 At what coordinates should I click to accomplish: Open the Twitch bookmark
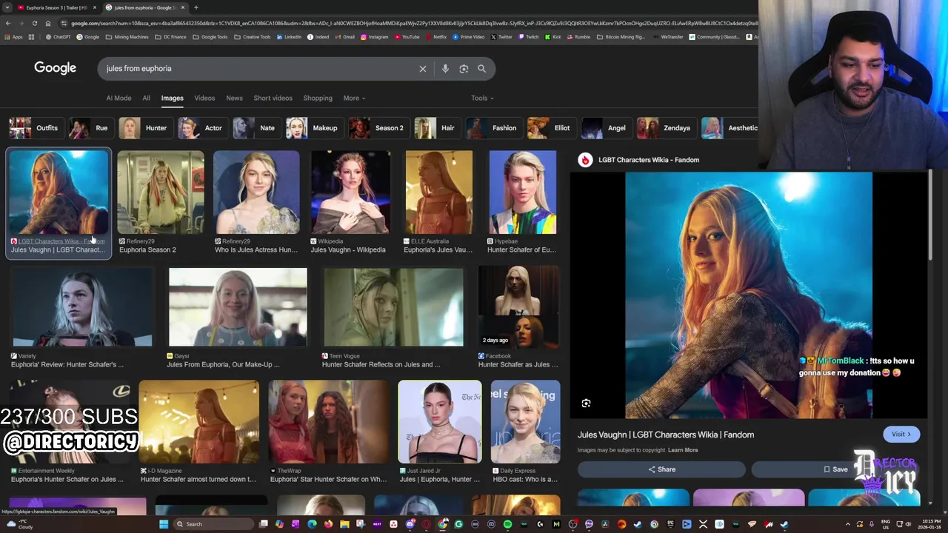(528, 37)
